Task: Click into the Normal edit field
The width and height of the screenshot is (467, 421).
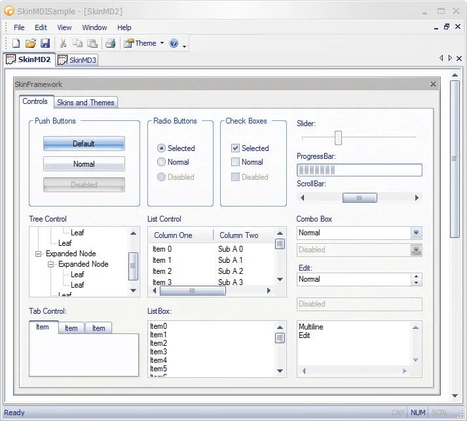Action: click(x=354, y=280)
